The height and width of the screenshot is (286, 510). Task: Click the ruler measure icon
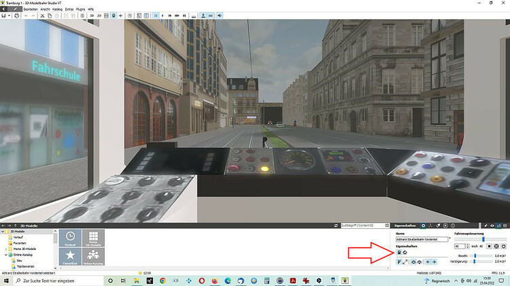point(194,16)
